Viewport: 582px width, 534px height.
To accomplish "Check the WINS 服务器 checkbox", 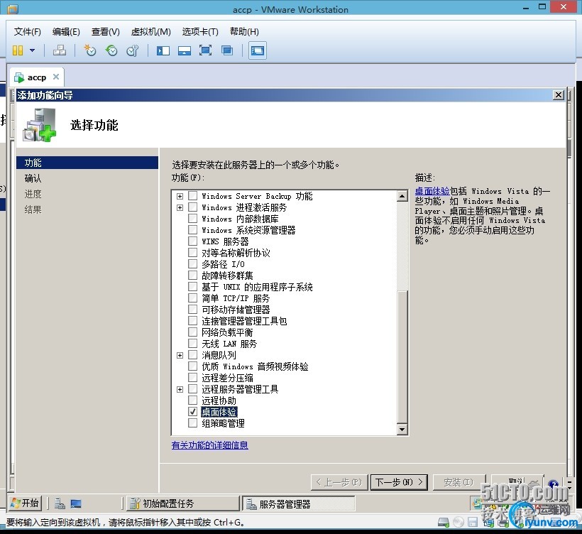I will pyautogui.click(x=192, y=241).
